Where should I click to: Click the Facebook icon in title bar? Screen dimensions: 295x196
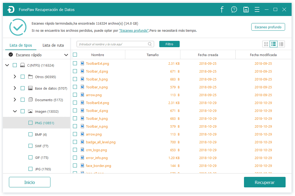(x=222, y=10)
